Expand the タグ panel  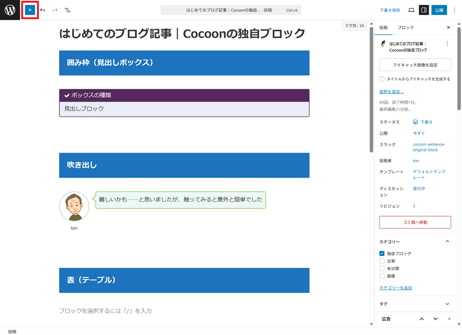click(x=447, y=304)
